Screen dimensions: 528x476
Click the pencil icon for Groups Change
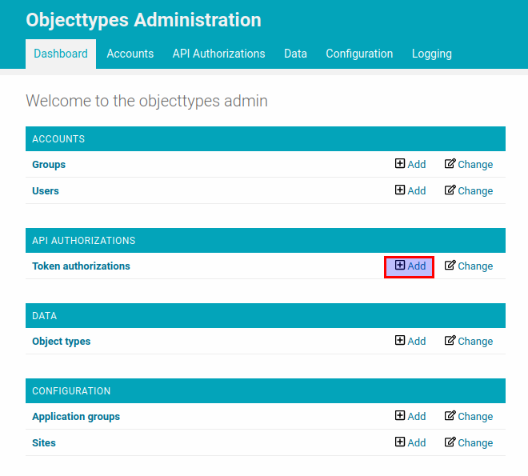pos(450,164)
